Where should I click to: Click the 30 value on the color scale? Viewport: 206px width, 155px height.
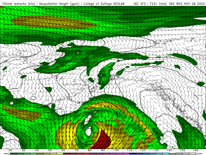24,150
